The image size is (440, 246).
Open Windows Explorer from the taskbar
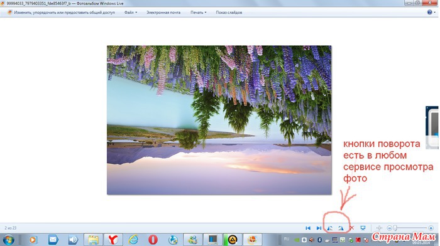coord(93,240)
